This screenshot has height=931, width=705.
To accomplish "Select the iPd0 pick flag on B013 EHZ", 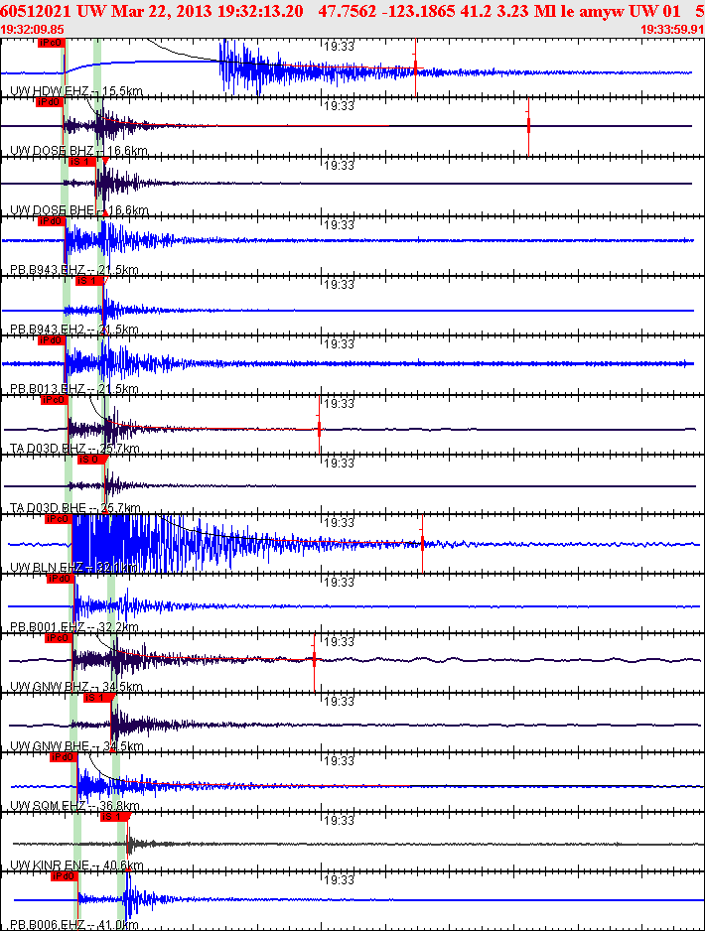I will coord(51,340).
